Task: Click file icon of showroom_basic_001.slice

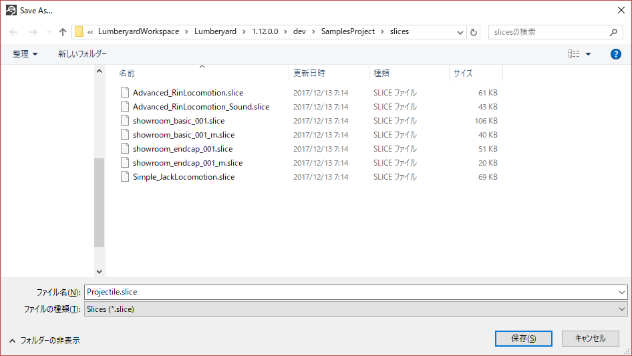Action: tap(125, 120)
